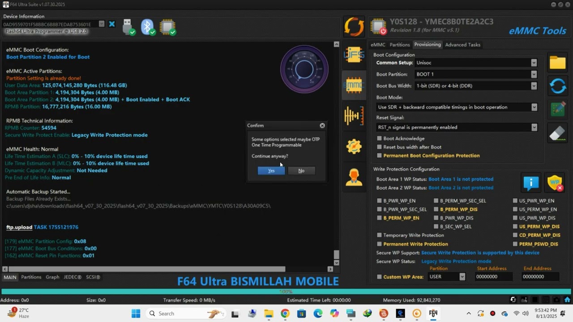Enable Temporary Write Protection
This screenshot has width=573, height=322.
(380, 235)
